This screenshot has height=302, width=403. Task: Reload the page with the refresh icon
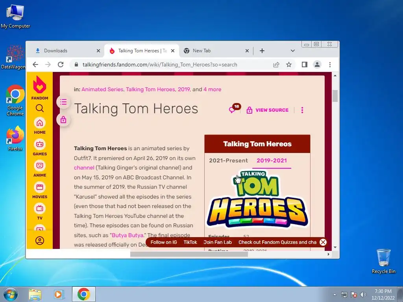point(60,64)
